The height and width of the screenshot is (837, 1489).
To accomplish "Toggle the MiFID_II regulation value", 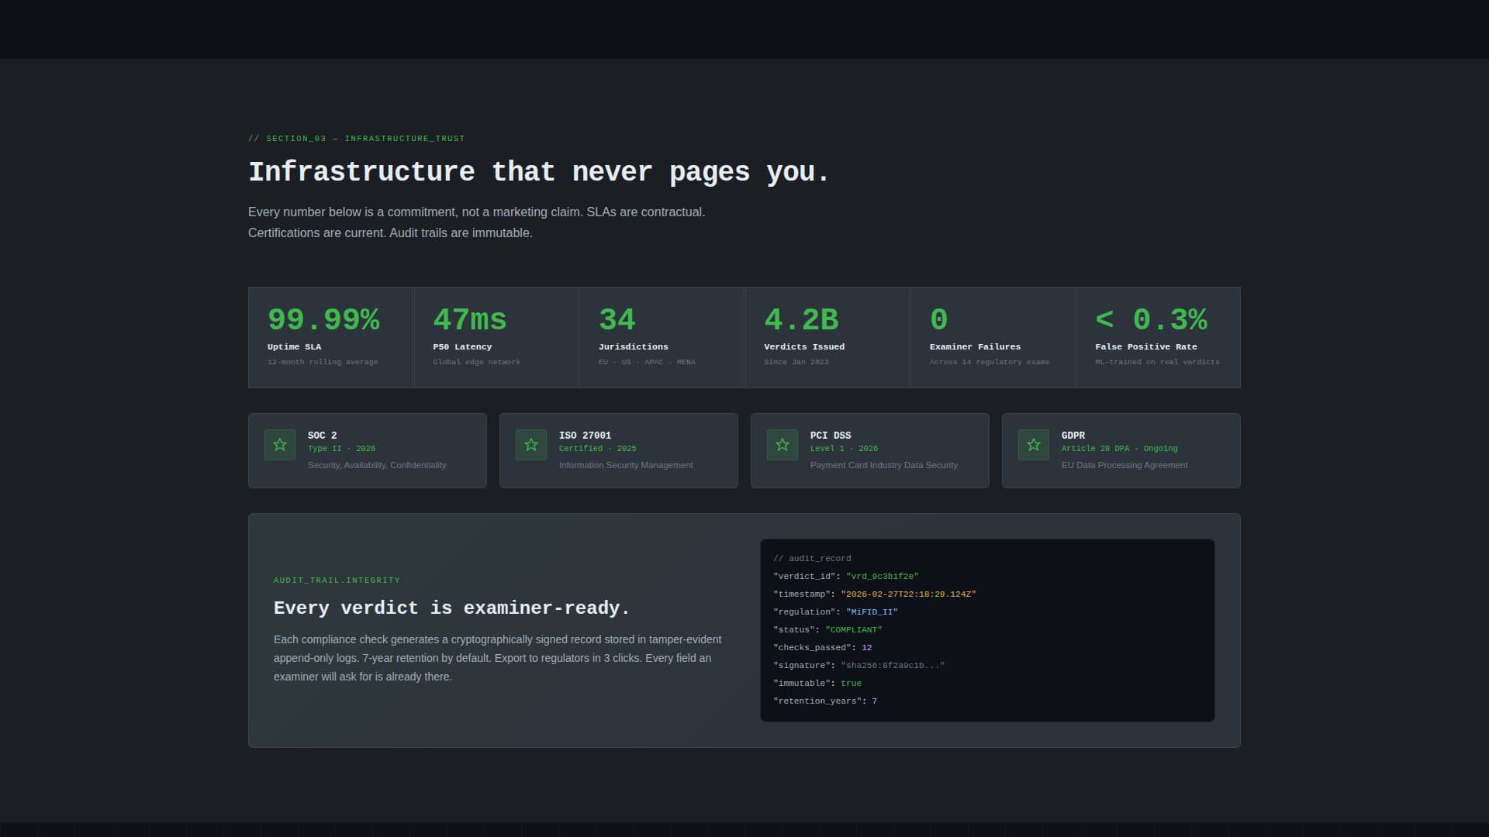I will tap(872, 611).
